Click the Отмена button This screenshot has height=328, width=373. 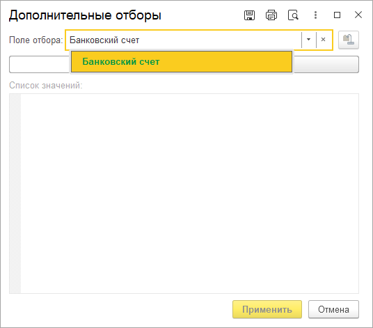[x=333, y=309]
